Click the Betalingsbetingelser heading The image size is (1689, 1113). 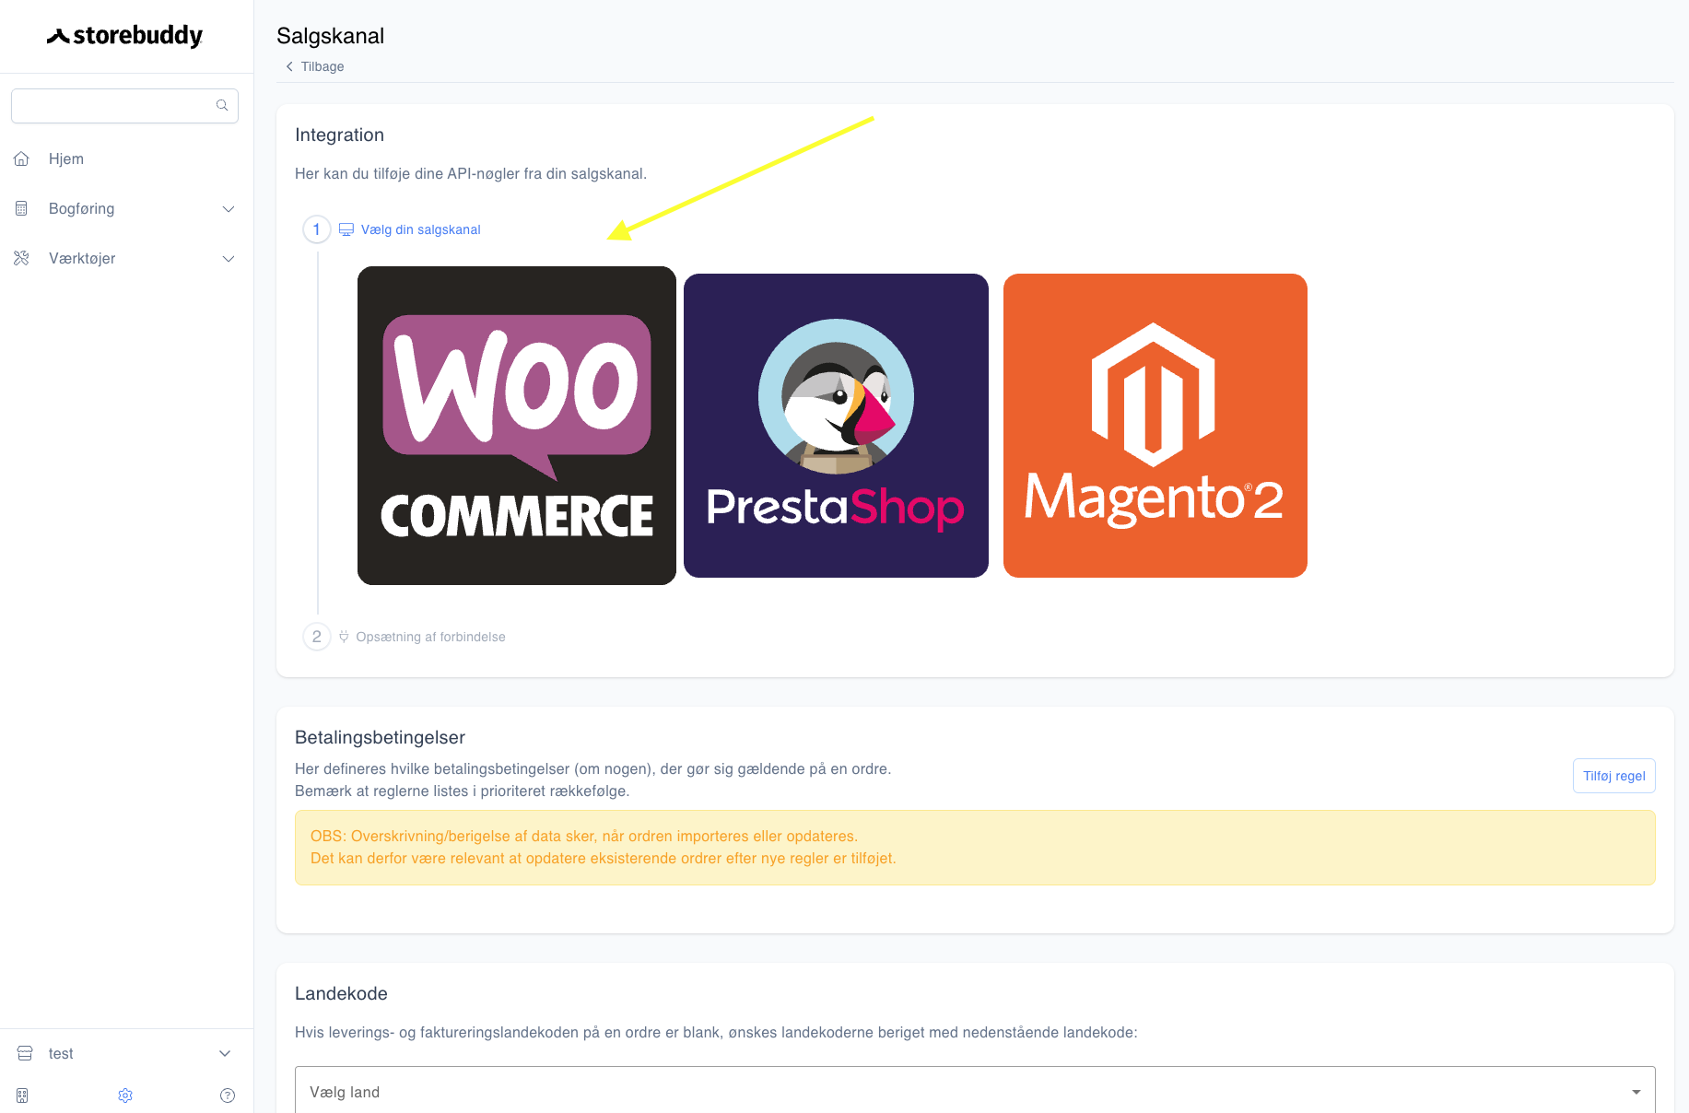pyautogui.click(x=380, y=737)
